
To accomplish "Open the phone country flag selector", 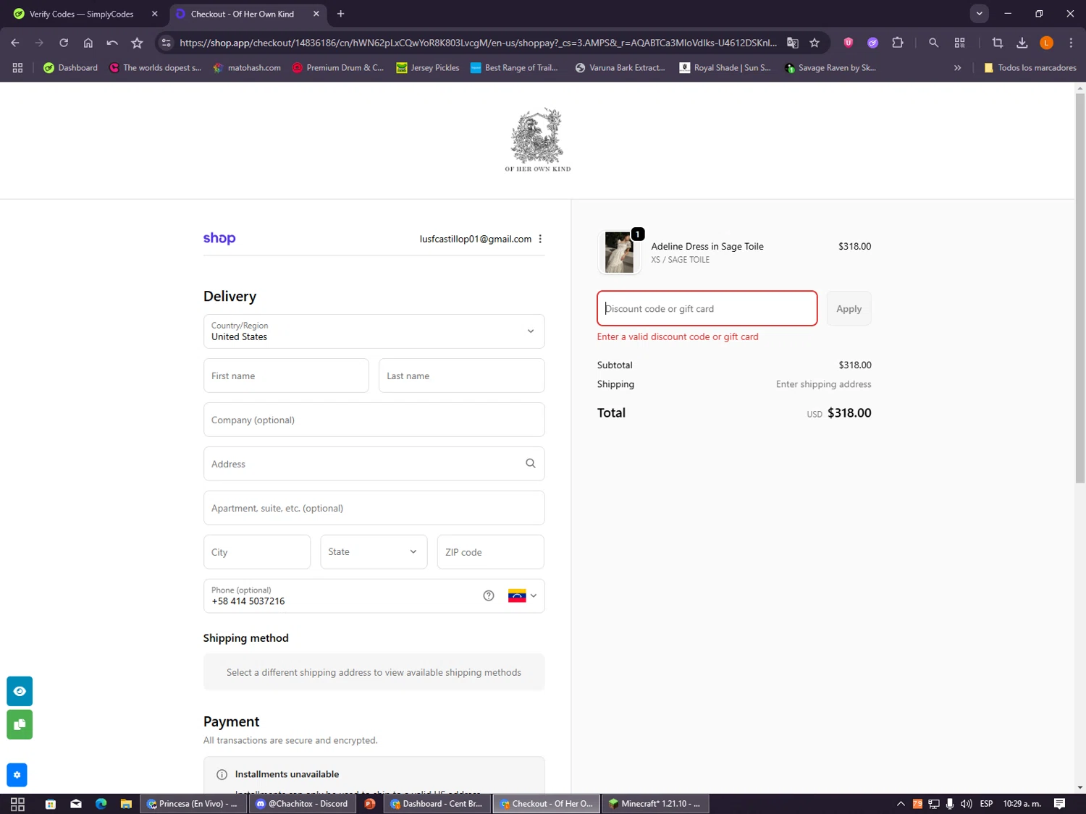I will (522, 595).
